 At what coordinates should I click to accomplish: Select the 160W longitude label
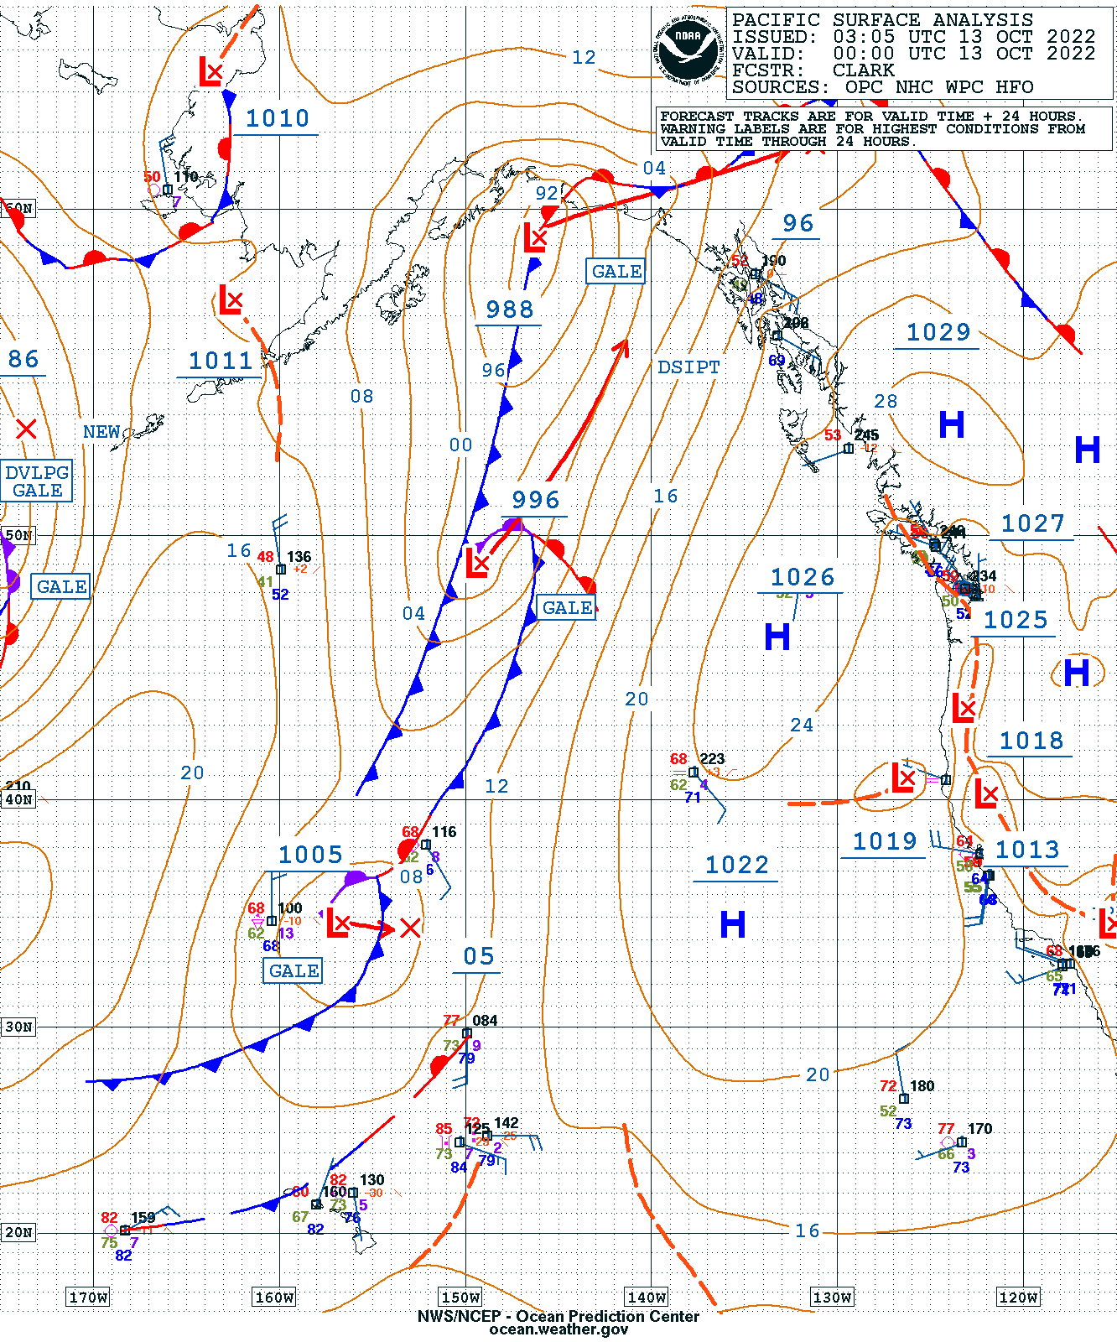[x=274, y=1298]
